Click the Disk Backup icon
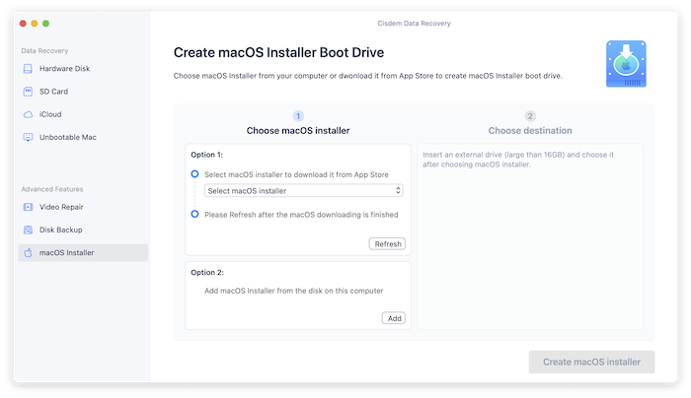This screenshot has width=691, height=398. click(x=28, y=230)
